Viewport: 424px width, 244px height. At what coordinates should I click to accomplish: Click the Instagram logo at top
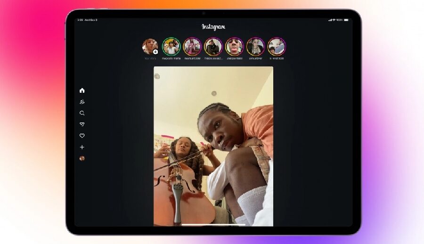click(213, 27)
